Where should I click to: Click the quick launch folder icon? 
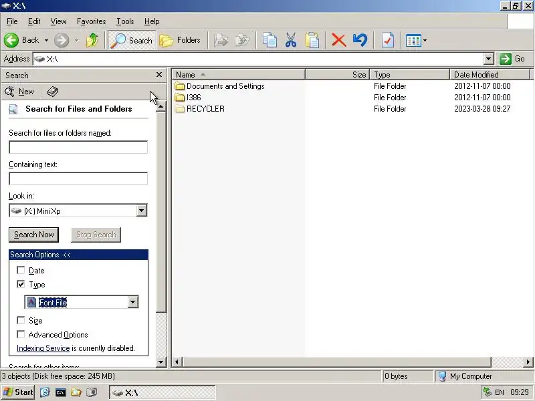pyautogui.click(x=76, y=392)
